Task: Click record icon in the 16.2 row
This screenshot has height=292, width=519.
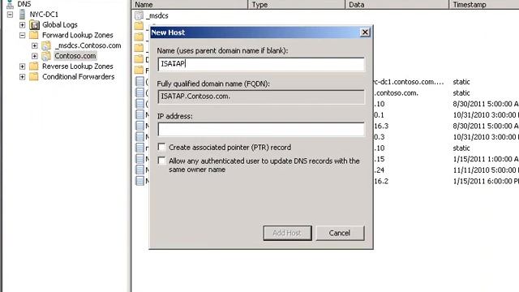Action: [x=139, y=181]
